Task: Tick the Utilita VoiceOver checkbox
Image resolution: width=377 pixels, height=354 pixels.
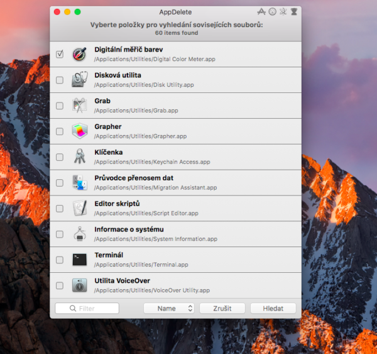Action: 60,285
